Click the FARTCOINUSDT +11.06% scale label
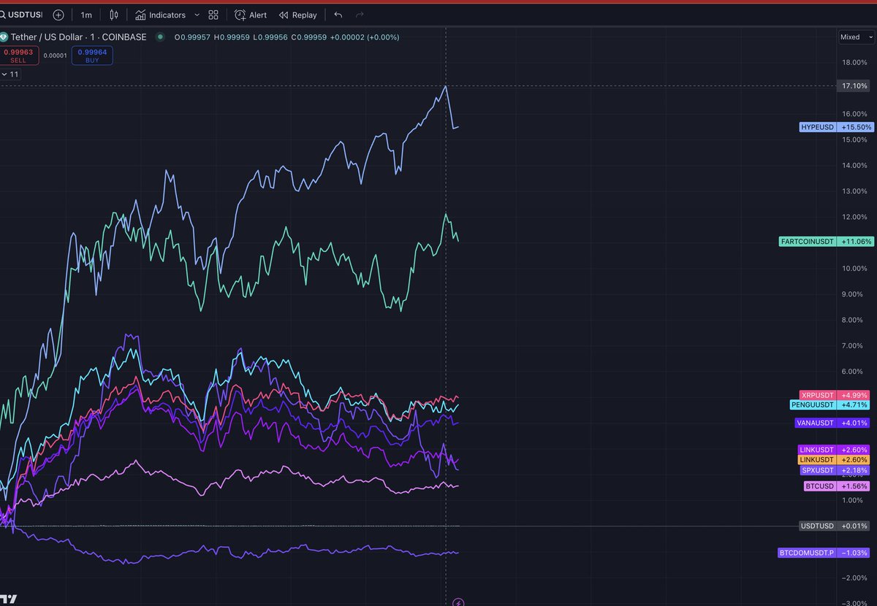This screenshot has height=606, width=877. (x=826, y=242)
